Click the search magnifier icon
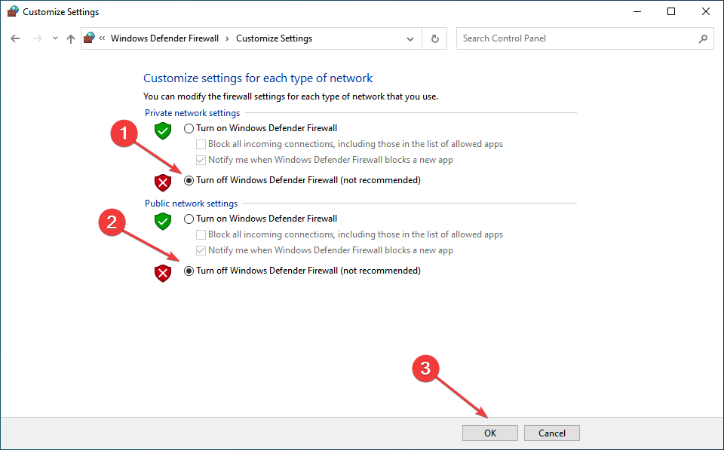This screenshot has height=450, width=724. click(x=703, y=38)
